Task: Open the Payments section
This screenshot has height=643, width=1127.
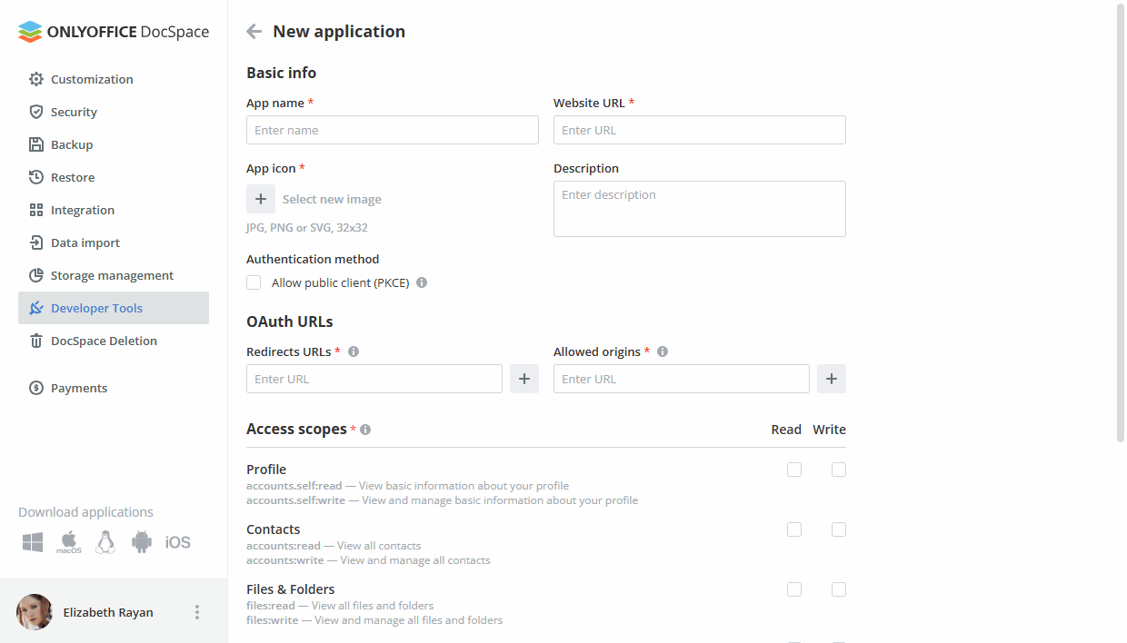Action: [79, 388]
